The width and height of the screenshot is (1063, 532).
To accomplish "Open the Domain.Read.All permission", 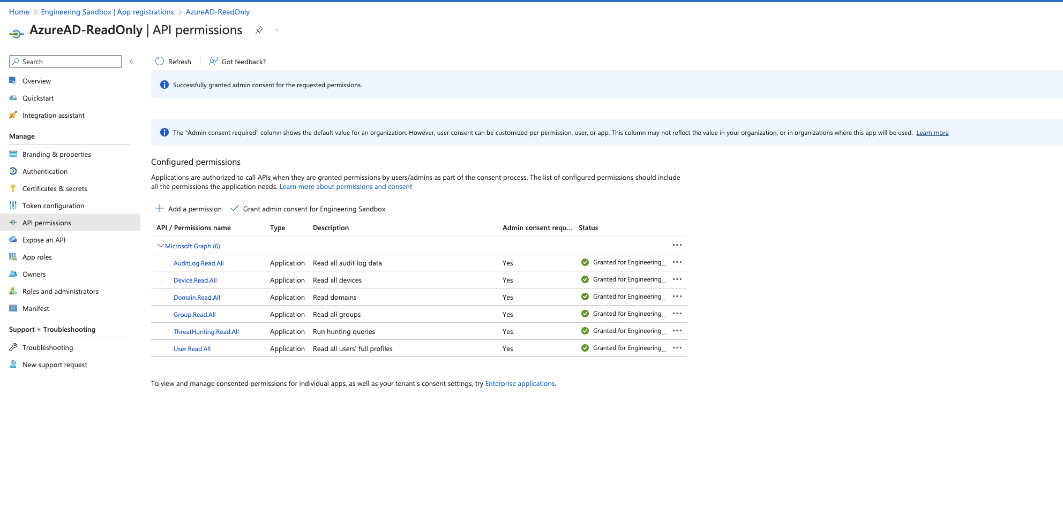I will [197, 298].
